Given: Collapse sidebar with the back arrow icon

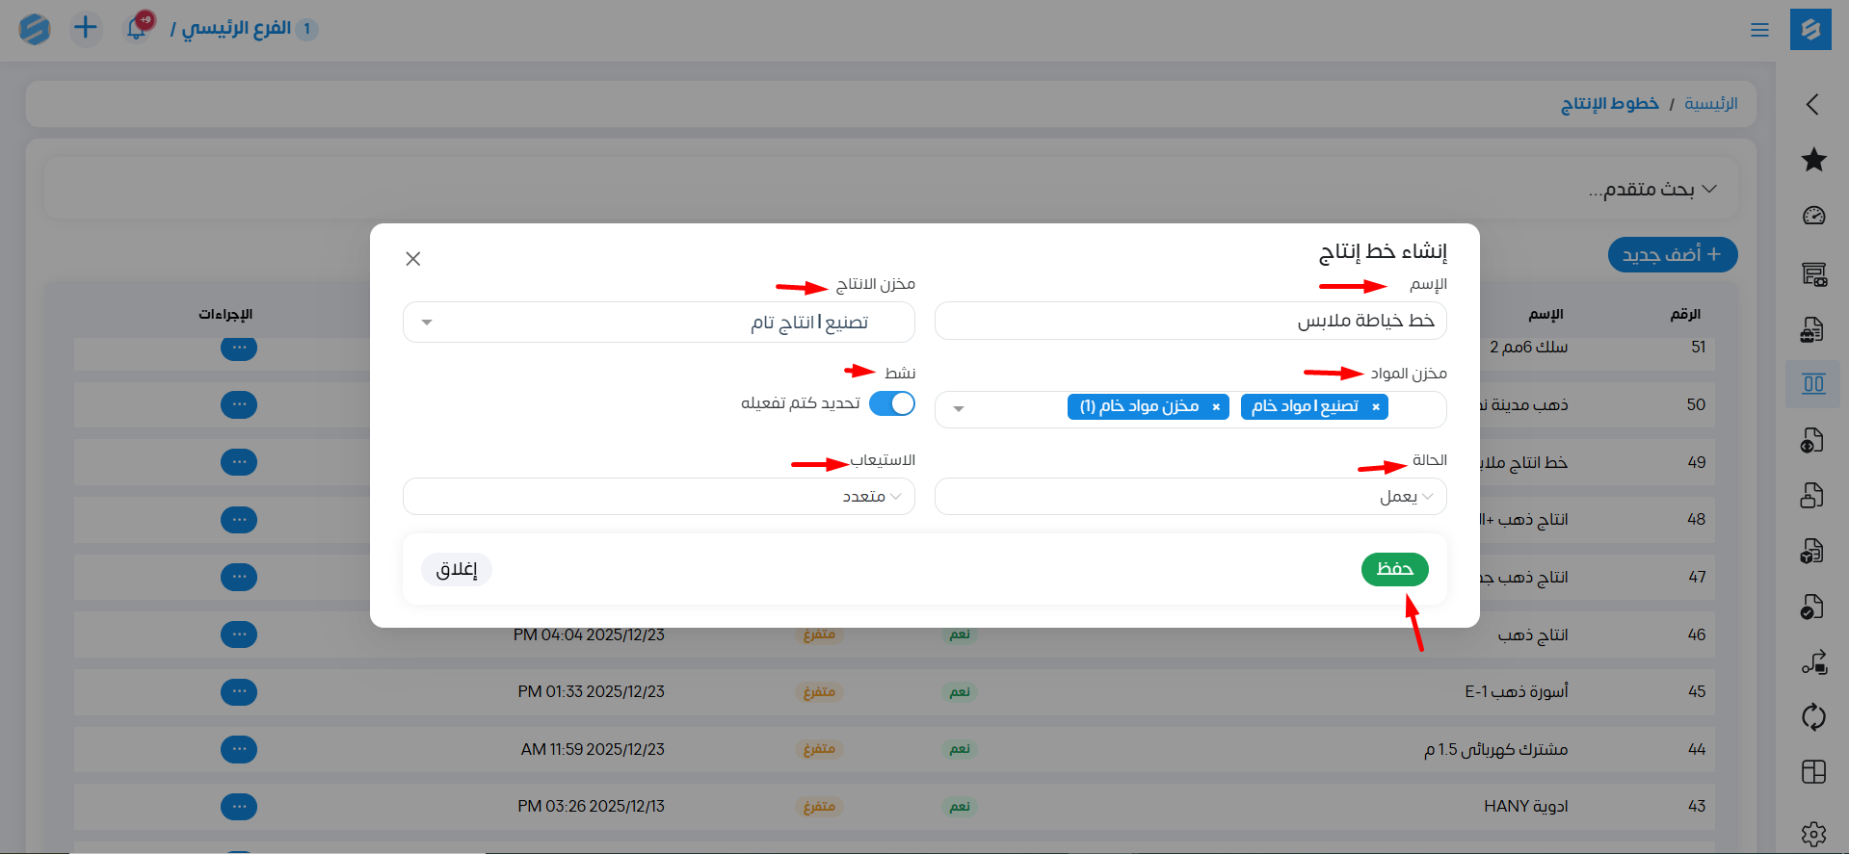Looking at the screenshot, I should (1812, 104).
